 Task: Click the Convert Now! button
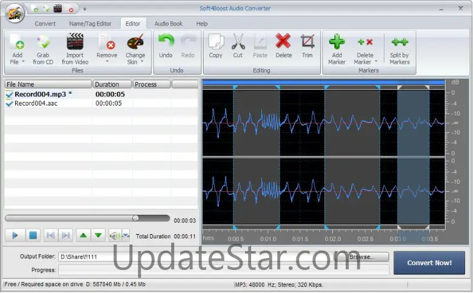[x=429, y=263]
